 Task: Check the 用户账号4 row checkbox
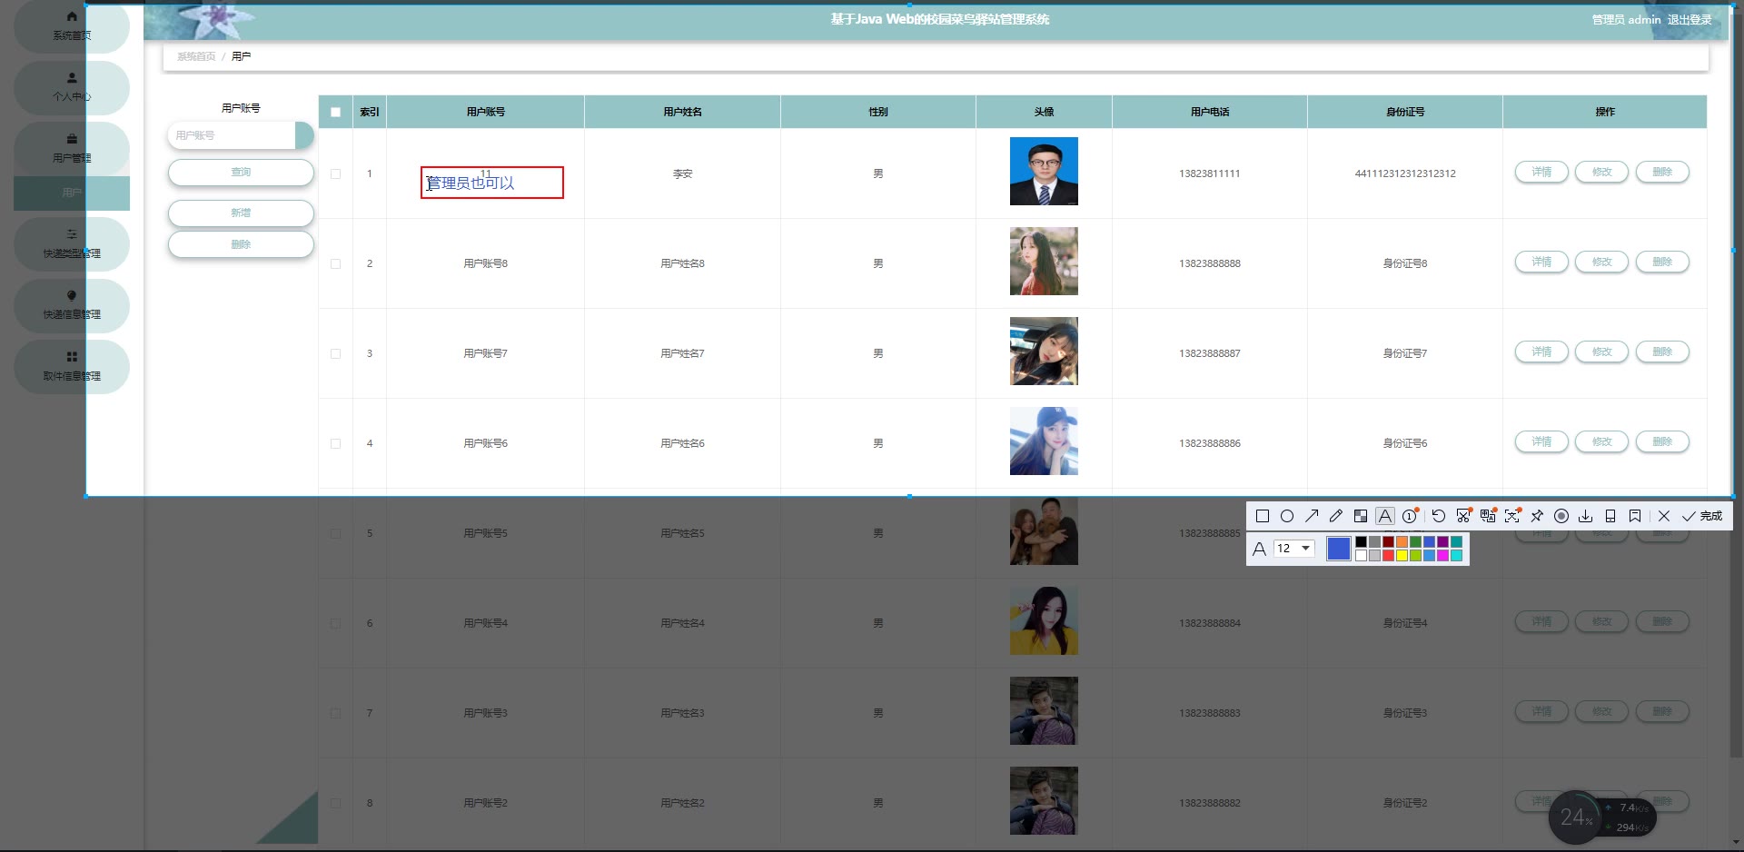click(x=335, y=623)
